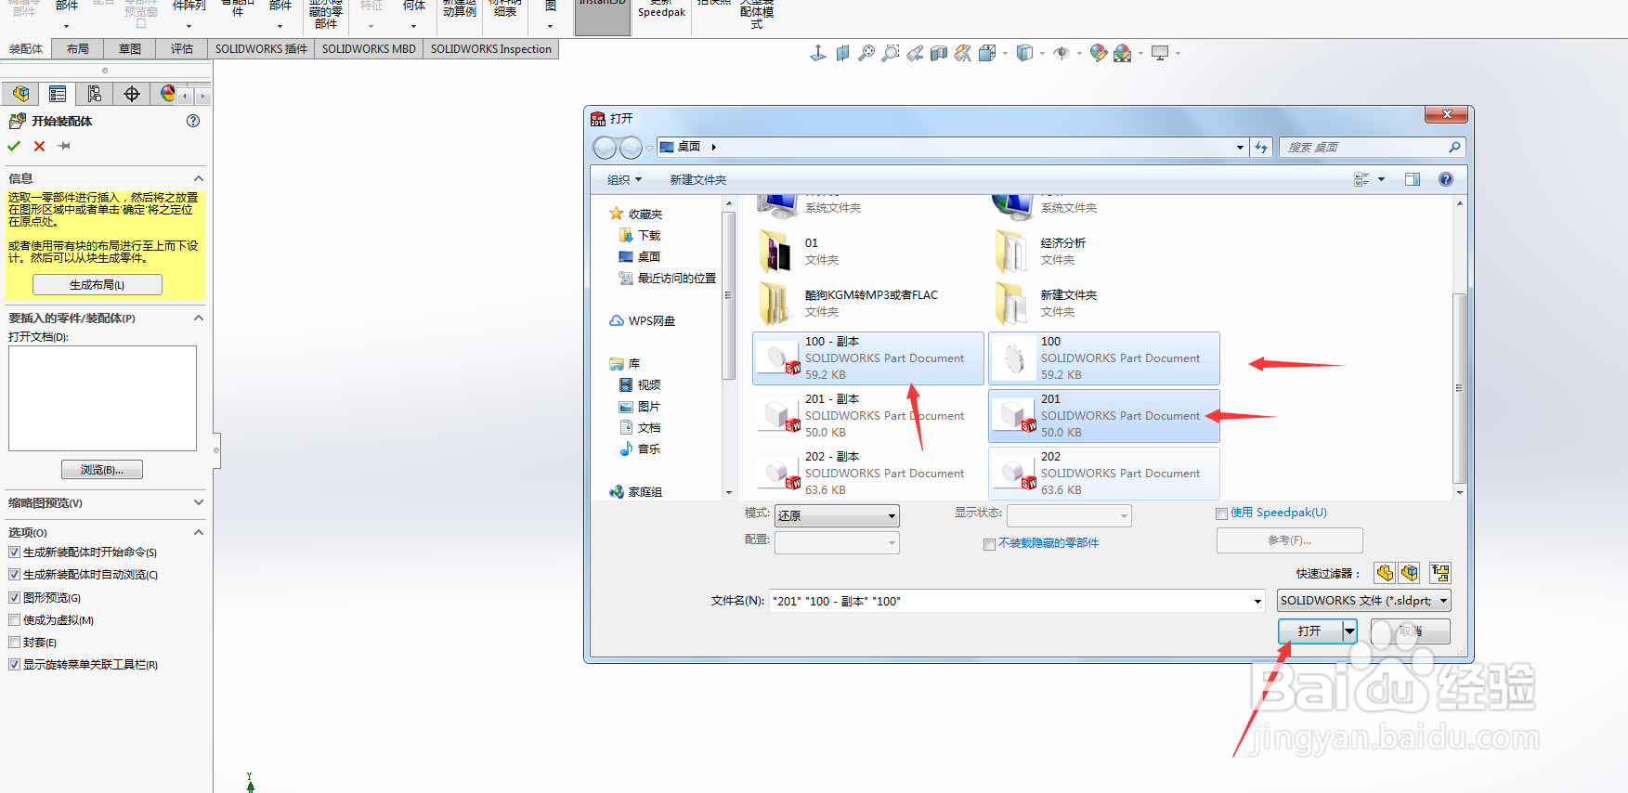
Task: Enable the 使用 Speedpak checkbox
Action: coord(1222,513)
